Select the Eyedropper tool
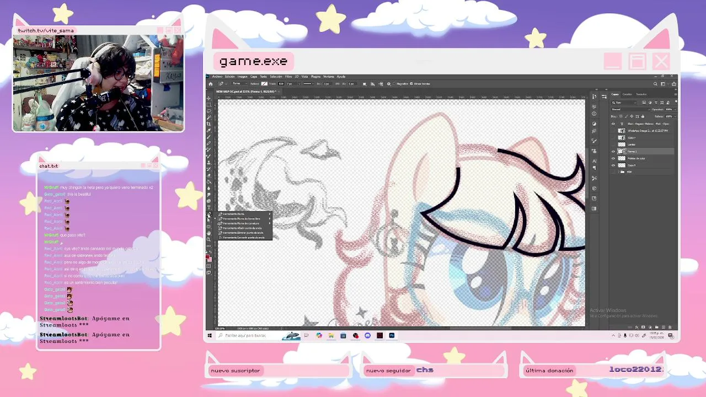 pos(208,130)
